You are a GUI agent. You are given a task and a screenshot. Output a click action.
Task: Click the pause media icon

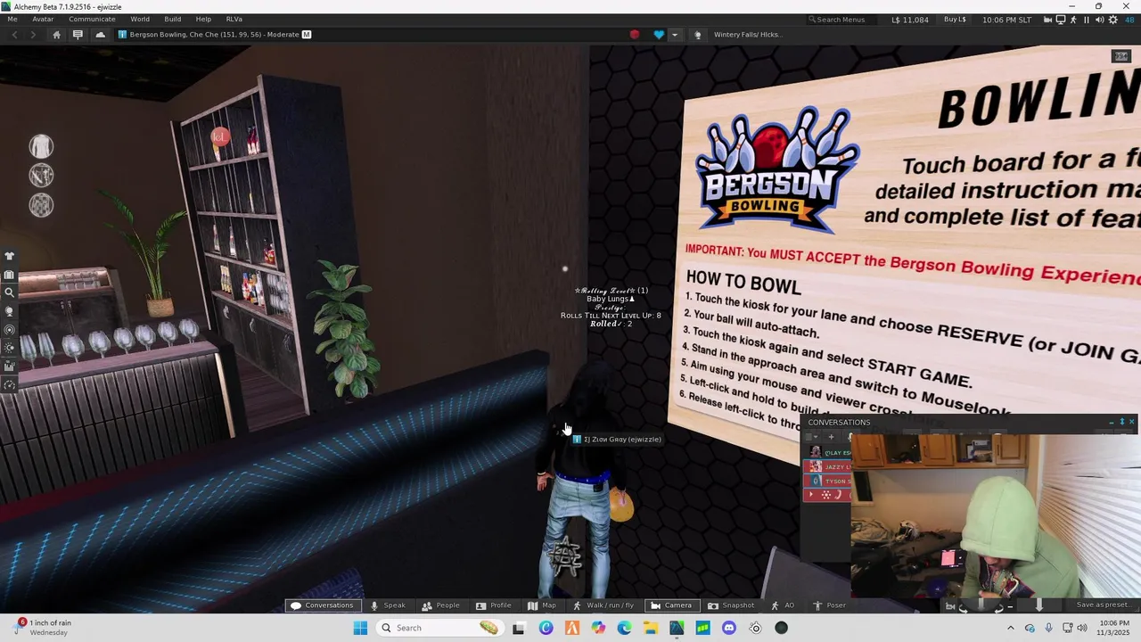pyautogui.click(x=1086, y=20)
